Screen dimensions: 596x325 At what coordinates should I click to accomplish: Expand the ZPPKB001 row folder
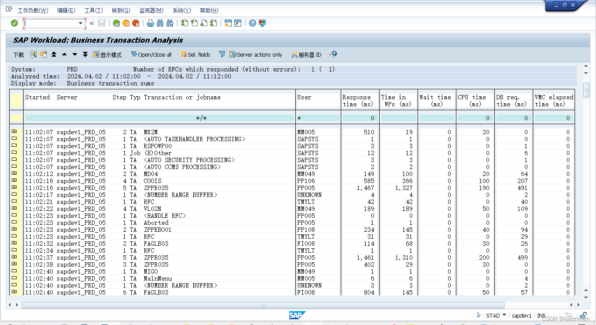14,229
